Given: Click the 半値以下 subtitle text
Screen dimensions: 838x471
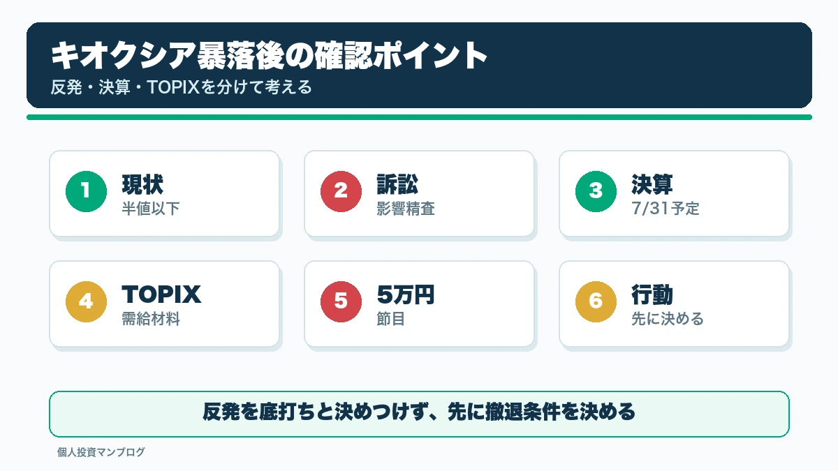Looking at the screenshot, I should (150, 209).
